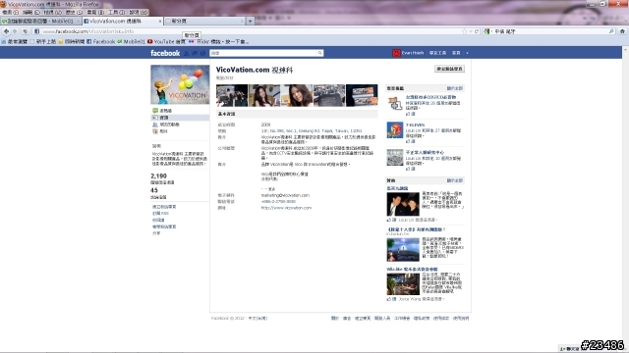The height and width of the screenshot is (353, 629).
Task: Open the new tab plus button
Action: [x=250, y=21]
